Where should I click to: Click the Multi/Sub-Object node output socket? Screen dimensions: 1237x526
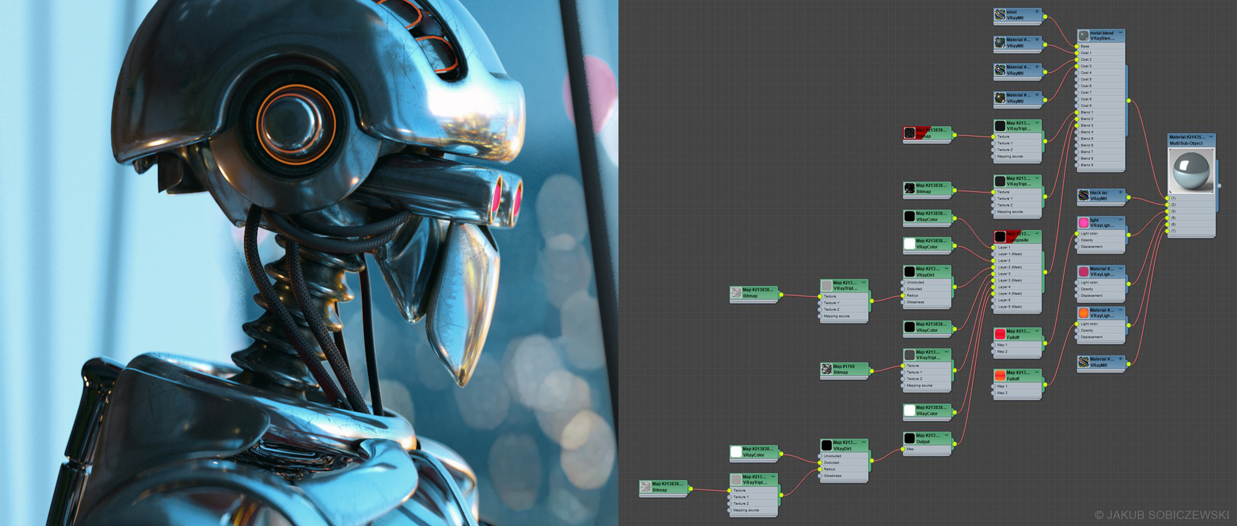1219,186
